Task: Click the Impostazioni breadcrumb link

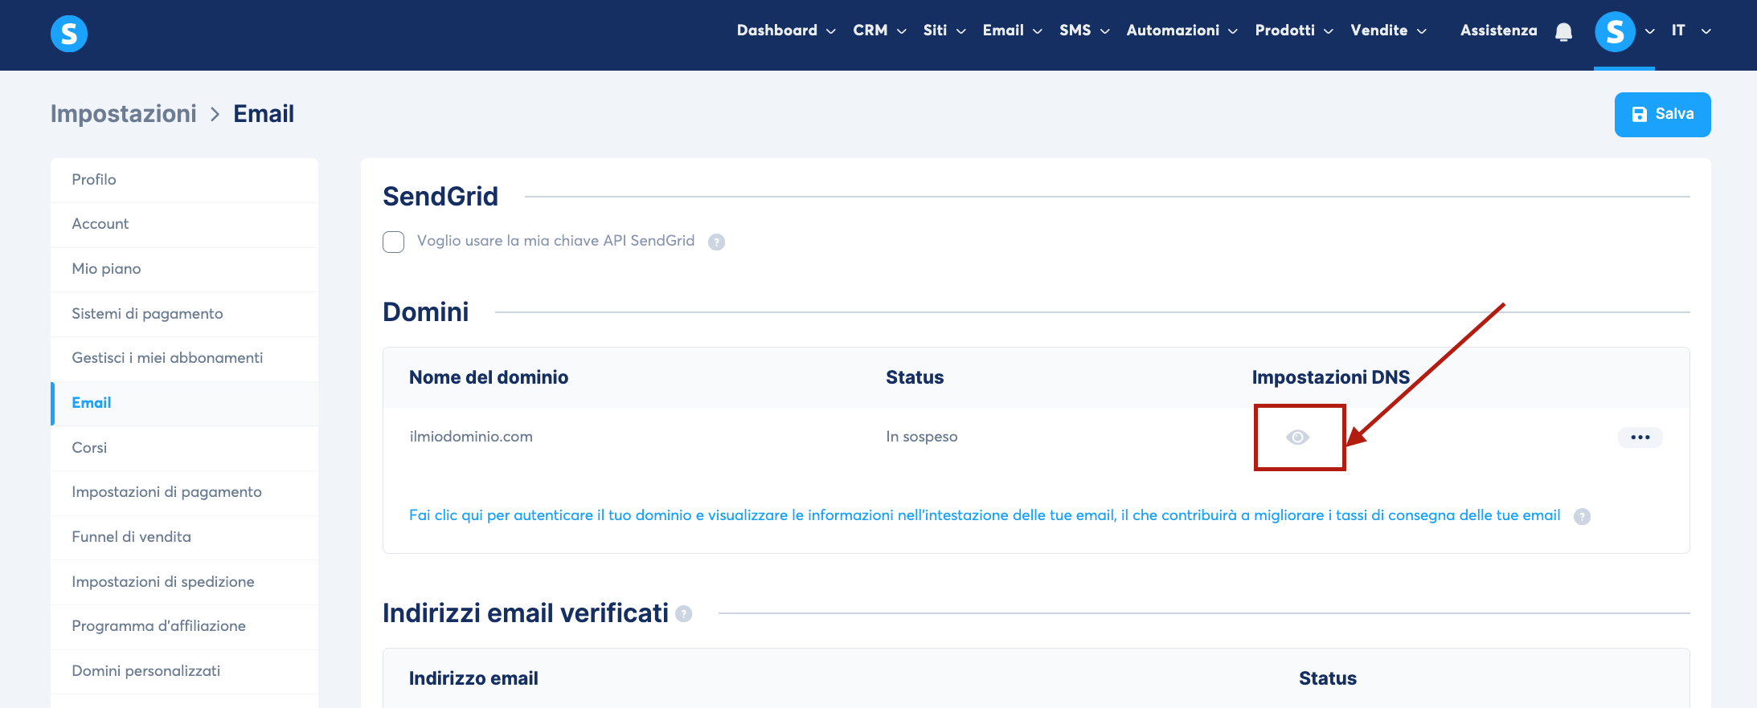Action: 124,114
